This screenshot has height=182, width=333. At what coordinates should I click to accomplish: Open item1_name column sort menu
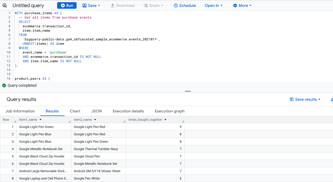pos(40,120)
